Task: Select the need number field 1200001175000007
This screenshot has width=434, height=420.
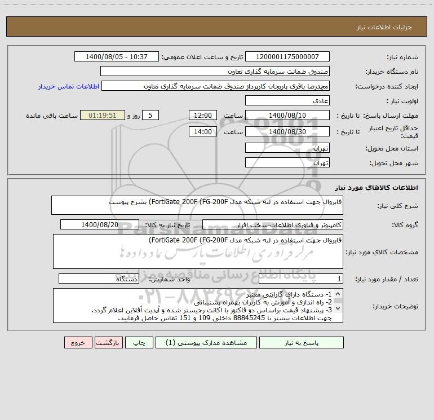Action: point(287,56)
